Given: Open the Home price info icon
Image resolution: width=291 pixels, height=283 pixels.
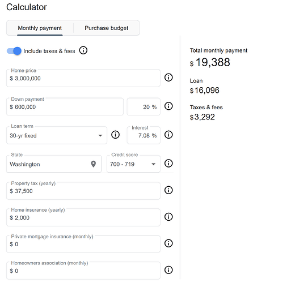Looking at the screenshot, I should [x=168, y=78].
